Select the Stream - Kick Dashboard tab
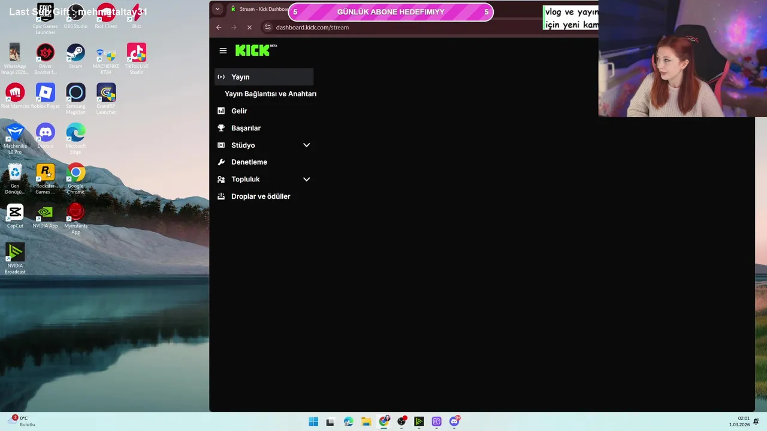This screenshot has width=767, height=431. point(259,9)
